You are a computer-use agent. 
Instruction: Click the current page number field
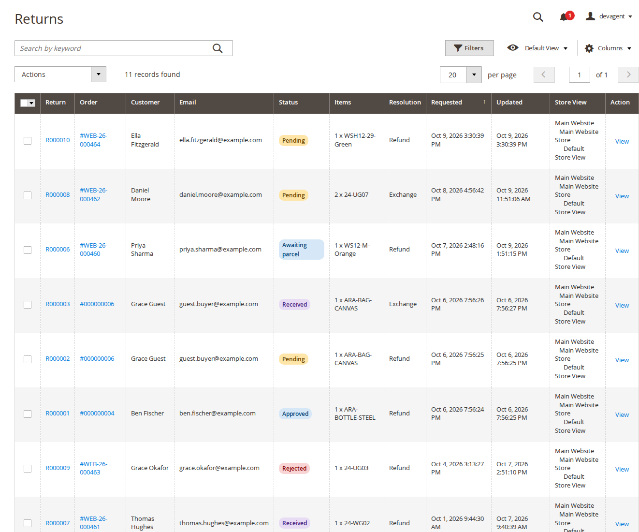(x=580, y=74)
